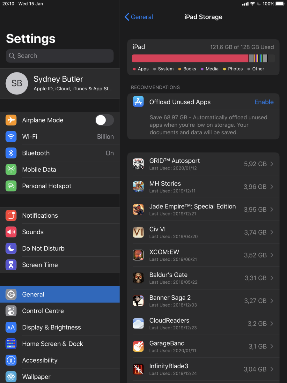Screen dimensions: 287x383
Task: Tap the Mobile Data antenna icon
Action: point(11,169)
